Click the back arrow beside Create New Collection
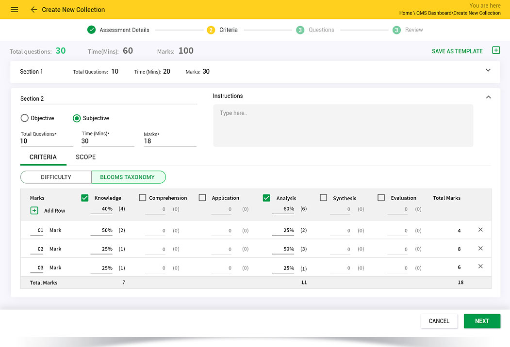This screenshot has width=510, height=347. (x=33, y=10)
